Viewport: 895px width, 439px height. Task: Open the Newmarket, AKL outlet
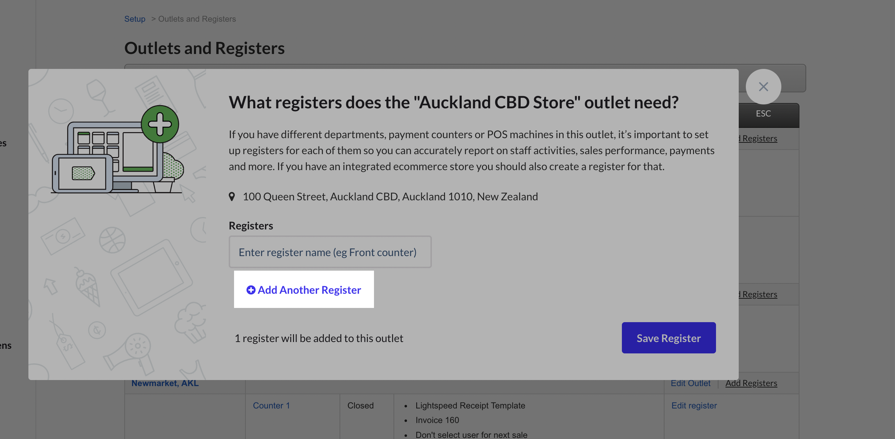[165, 383]
